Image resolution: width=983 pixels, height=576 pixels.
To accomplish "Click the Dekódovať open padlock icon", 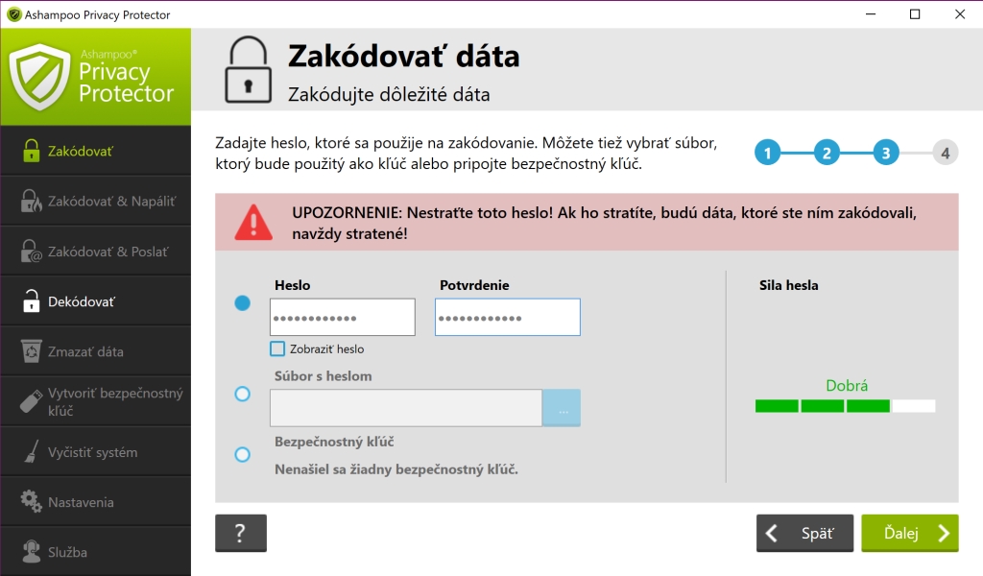I will (31, 301).
